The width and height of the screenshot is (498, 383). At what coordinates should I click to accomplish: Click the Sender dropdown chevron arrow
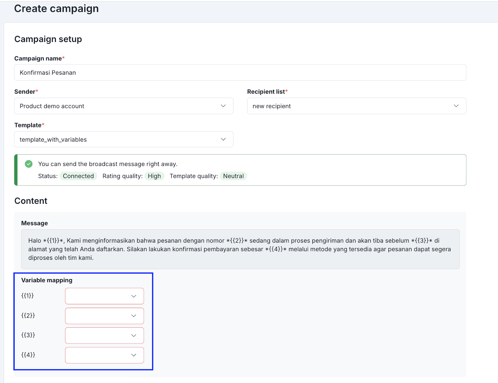pyautogui.click(x=223, y=106)
